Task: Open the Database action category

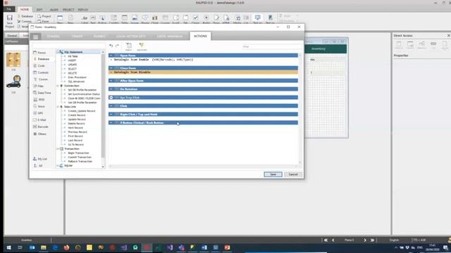Action: pyautogui.click(x=42, y=59)
